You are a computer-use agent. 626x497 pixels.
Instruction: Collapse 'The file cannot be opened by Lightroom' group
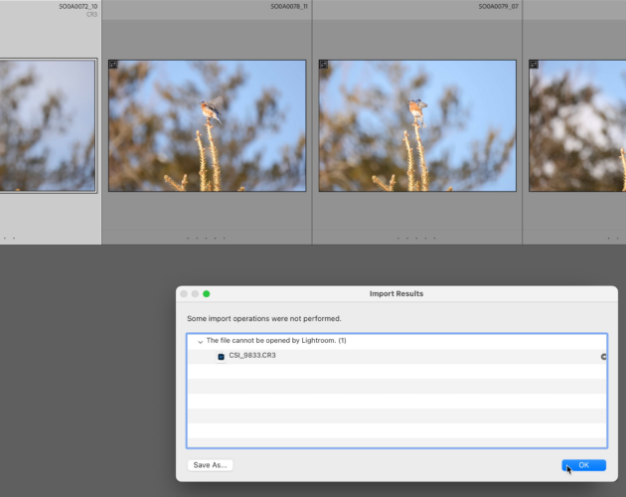pos(200,342)
